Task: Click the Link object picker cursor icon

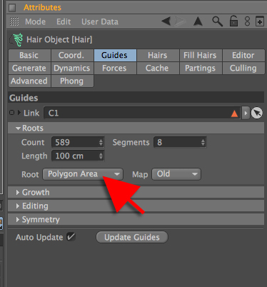Action: (257, 113)
